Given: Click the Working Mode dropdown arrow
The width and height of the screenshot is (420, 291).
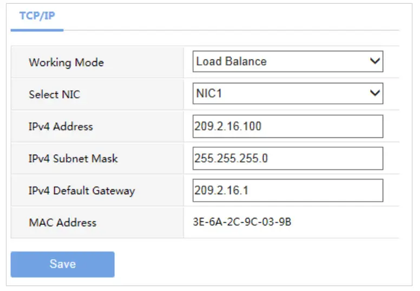Looking at the screenshot, I should [x=375, y=62].
